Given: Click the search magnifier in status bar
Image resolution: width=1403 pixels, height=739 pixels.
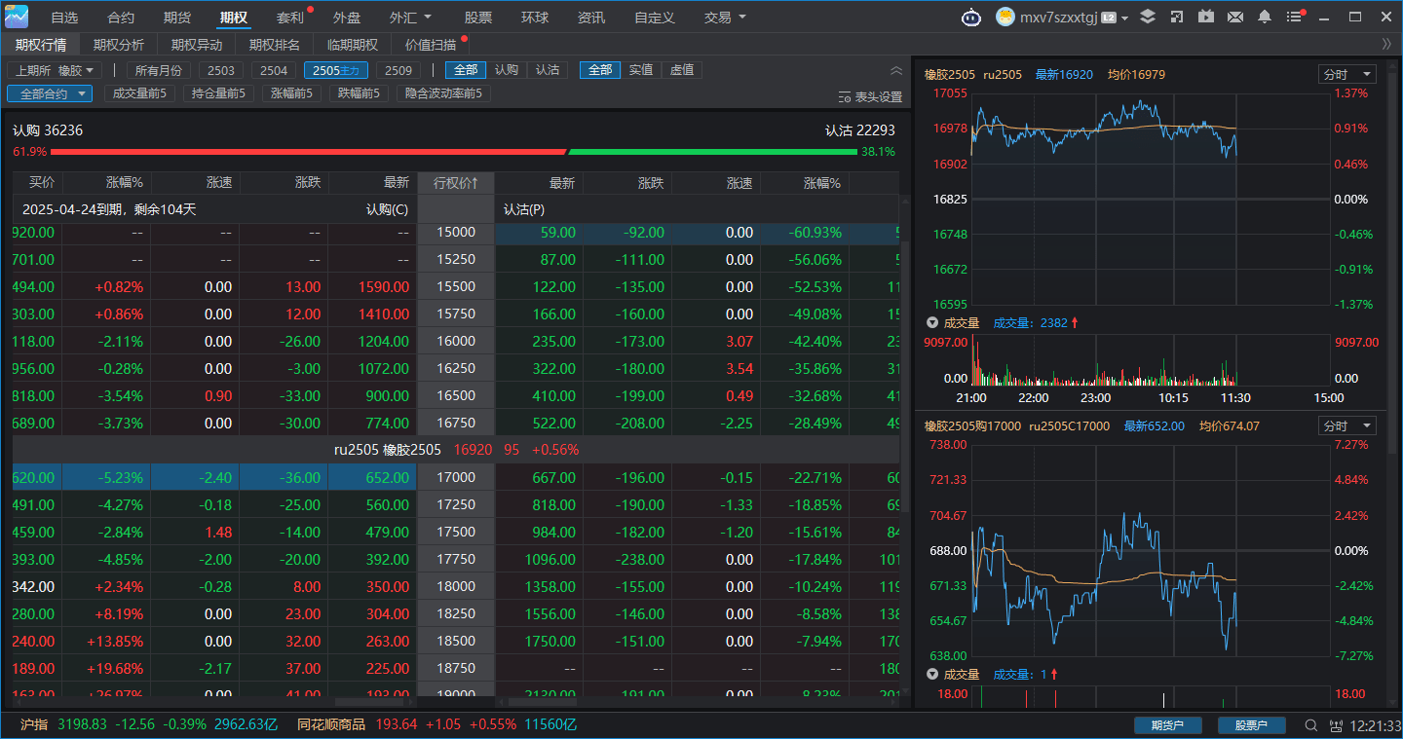Looking at the screenshot, I should [x=1311, y=725].
